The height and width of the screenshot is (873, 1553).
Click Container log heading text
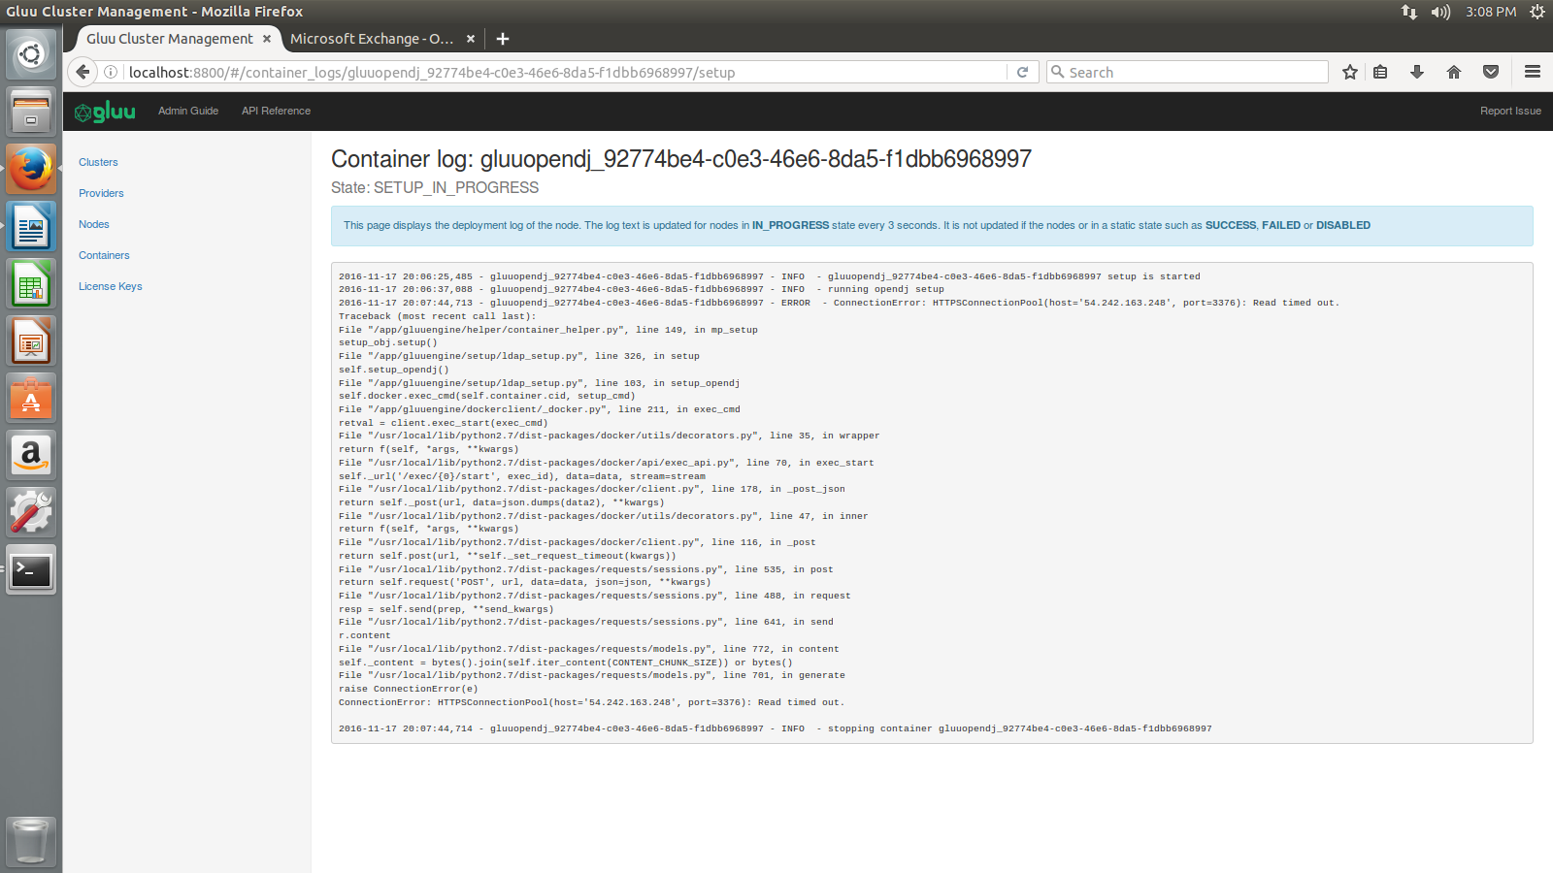(x=680, y=159)
